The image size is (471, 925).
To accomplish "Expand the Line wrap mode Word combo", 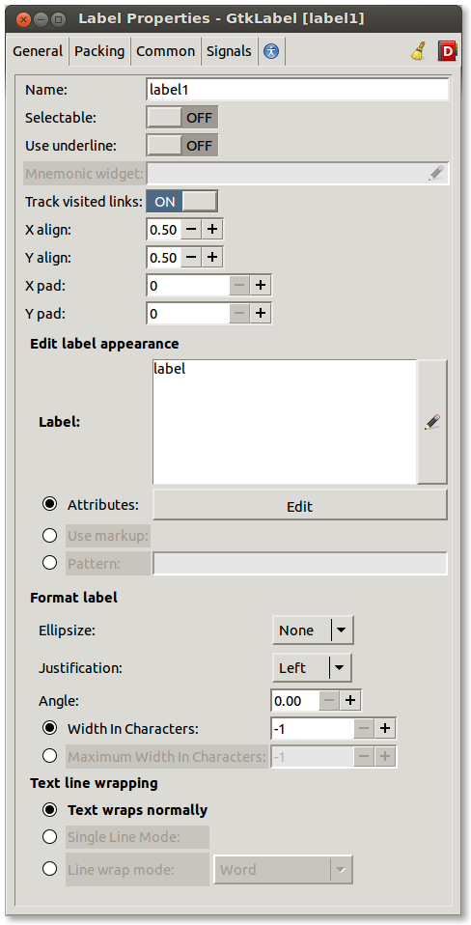I will (x=283, y=870).
